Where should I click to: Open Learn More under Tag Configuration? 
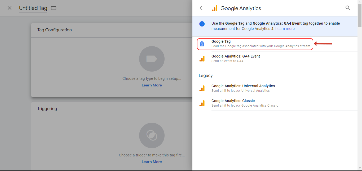[x=152, y=85]
